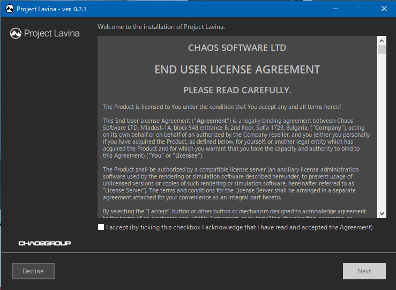The height and width of the screenshot is (290, 396).
Task: Click the 'PLEASE READ CAREFULLY.' text
Action: (237, 90)
